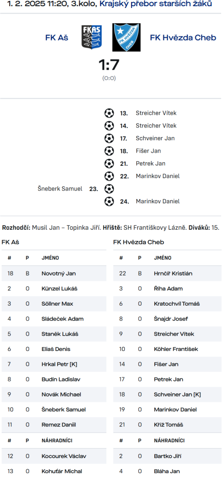Screen dimensions: 222x478
Task: Click the FK Hvězda Cheb club crest
Action: pos(126,37)
